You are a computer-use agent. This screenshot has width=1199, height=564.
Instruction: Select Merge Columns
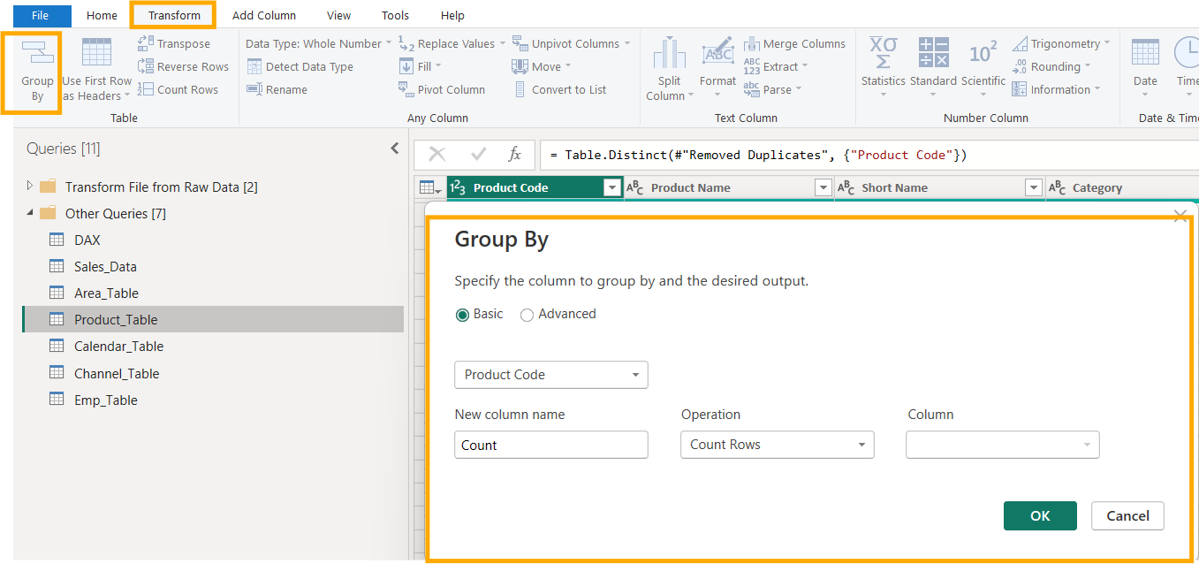[x=793, y=43]
